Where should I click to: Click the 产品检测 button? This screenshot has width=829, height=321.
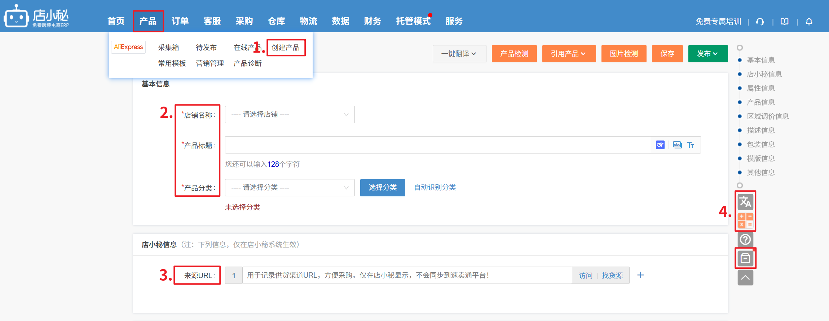(x=514, y=54)
